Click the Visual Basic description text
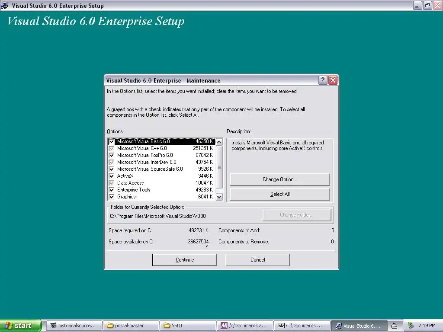The image size is (443, 332). pos(277,145)
